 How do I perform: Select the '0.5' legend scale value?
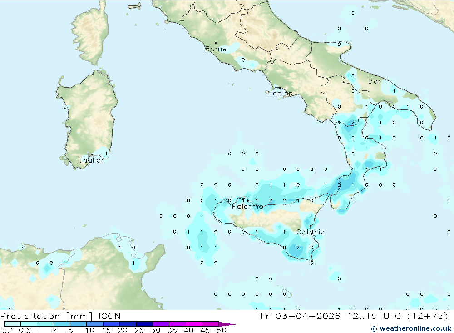pos(25,330)
